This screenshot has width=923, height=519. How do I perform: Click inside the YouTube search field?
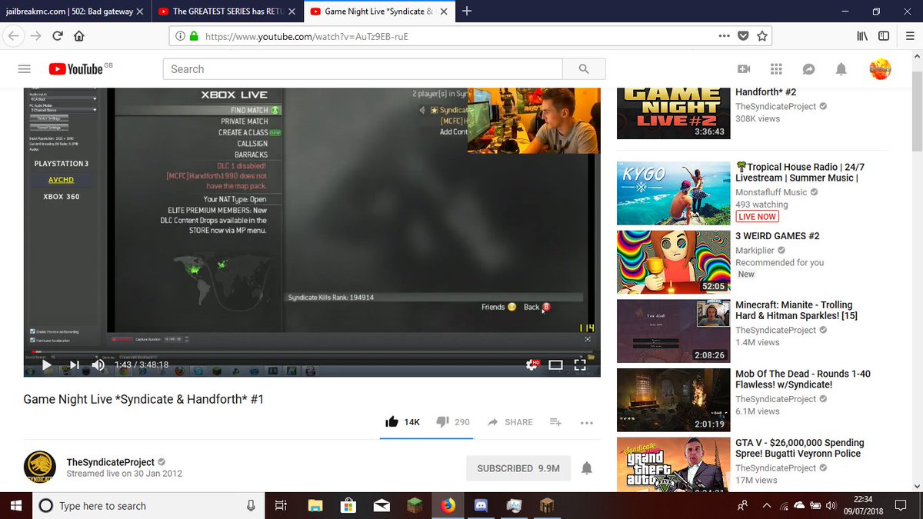point(363,69)
